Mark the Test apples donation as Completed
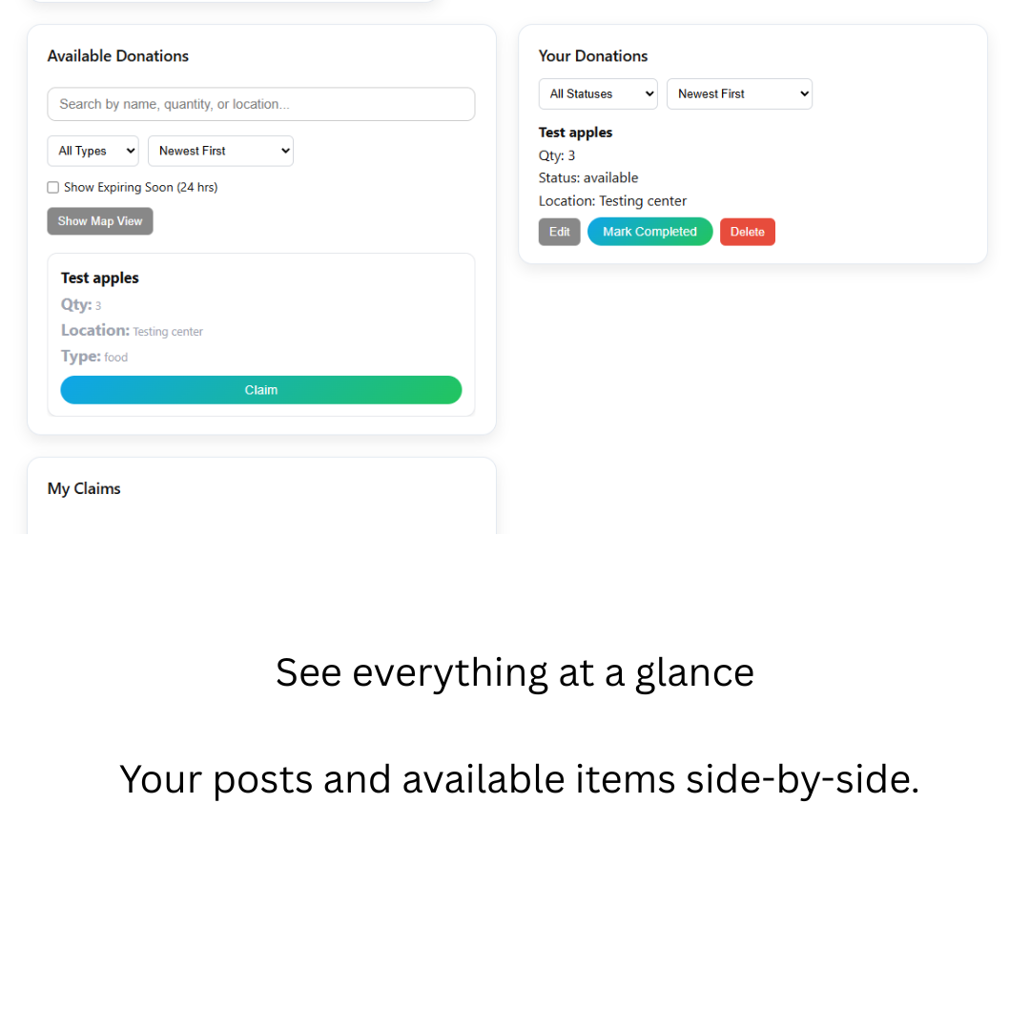The image size is (1030, 1030). point(649,231)
